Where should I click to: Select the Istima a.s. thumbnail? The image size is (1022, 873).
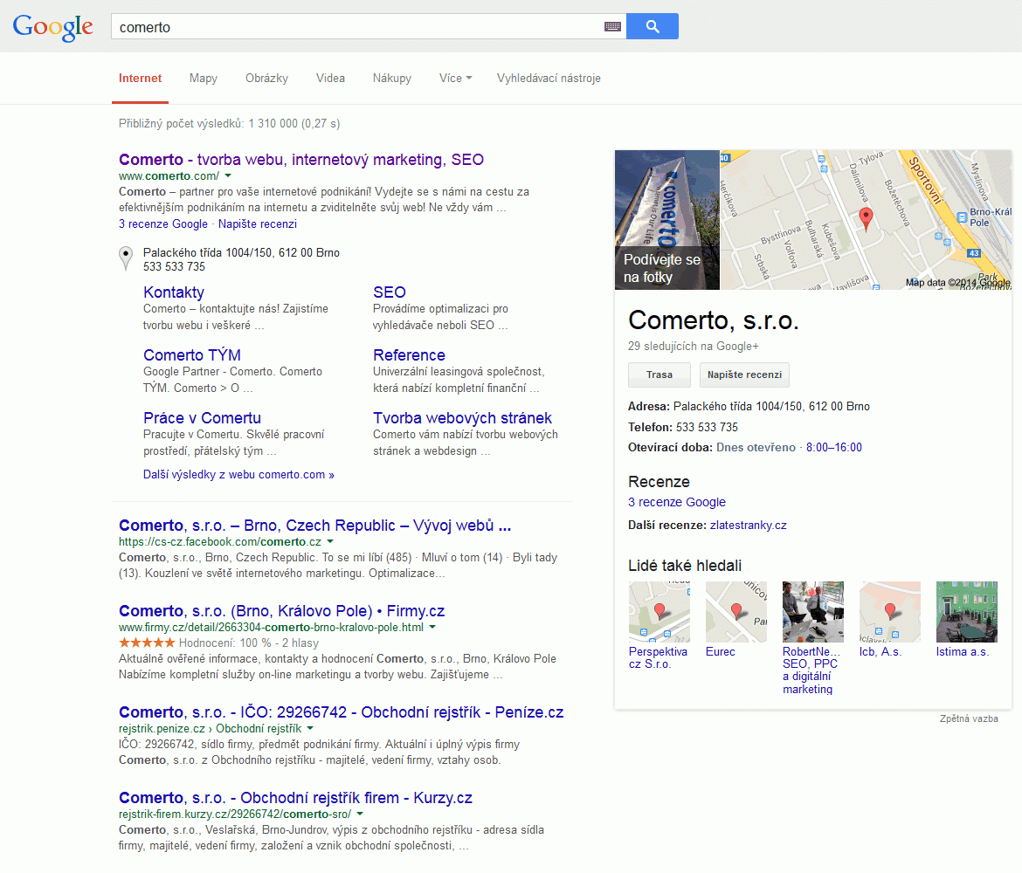[966, 612]
